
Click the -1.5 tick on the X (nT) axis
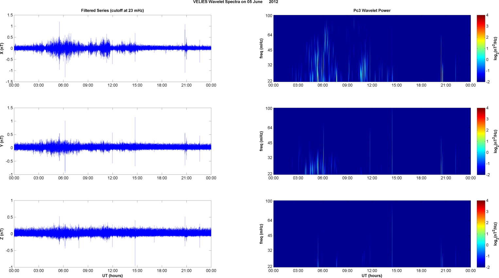(9, 82)
